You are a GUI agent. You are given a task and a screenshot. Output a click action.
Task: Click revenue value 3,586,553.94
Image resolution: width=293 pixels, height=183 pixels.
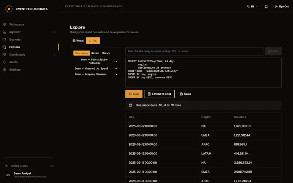click(x=243, y=163)
